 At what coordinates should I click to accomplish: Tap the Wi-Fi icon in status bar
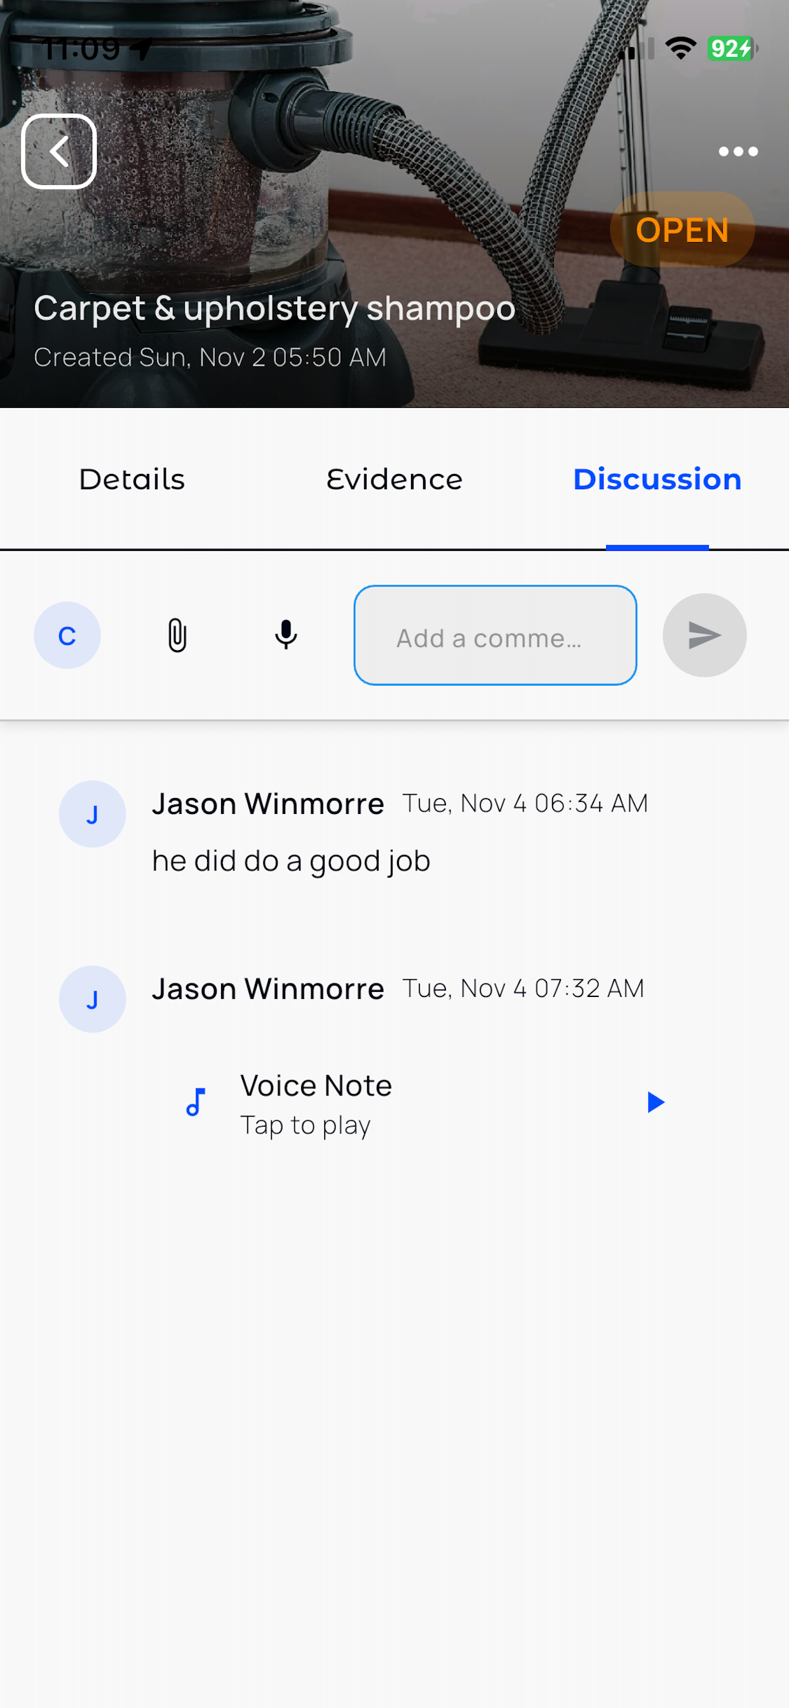click(x=681, y=48)
